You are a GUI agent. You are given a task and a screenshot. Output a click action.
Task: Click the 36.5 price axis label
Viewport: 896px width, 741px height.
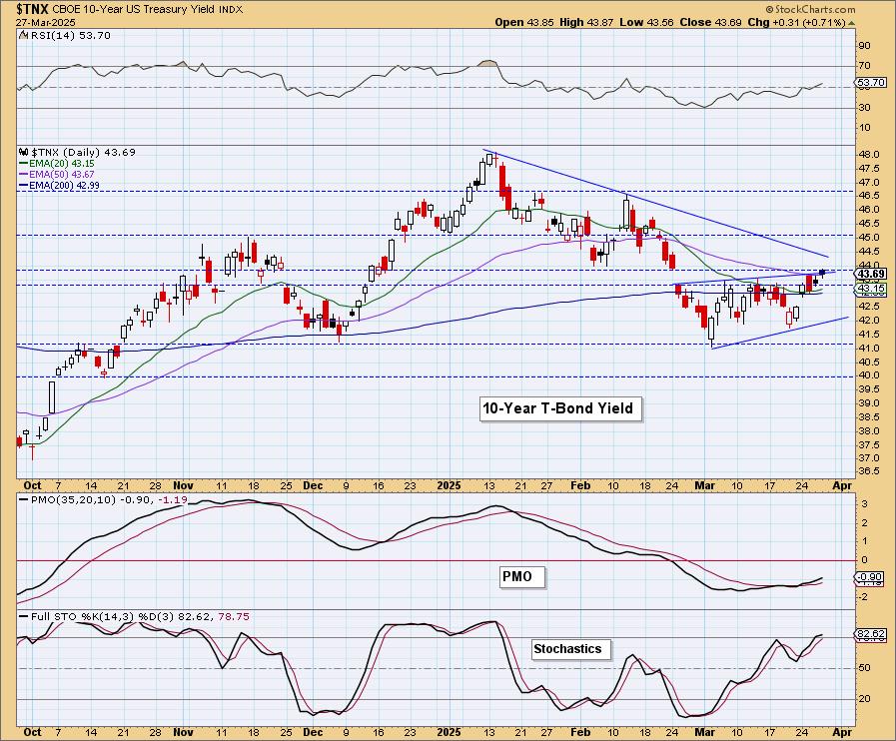(869, 472)
